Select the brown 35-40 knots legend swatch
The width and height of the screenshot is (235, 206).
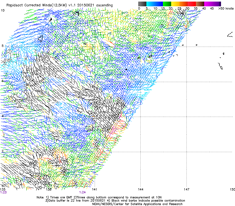click(x=200, y=4)
